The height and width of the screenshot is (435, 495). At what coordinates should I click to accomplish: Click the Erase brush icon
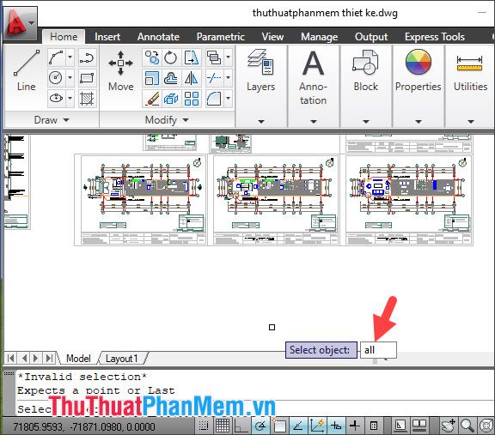pyautogui.click(x=152, y=99)
